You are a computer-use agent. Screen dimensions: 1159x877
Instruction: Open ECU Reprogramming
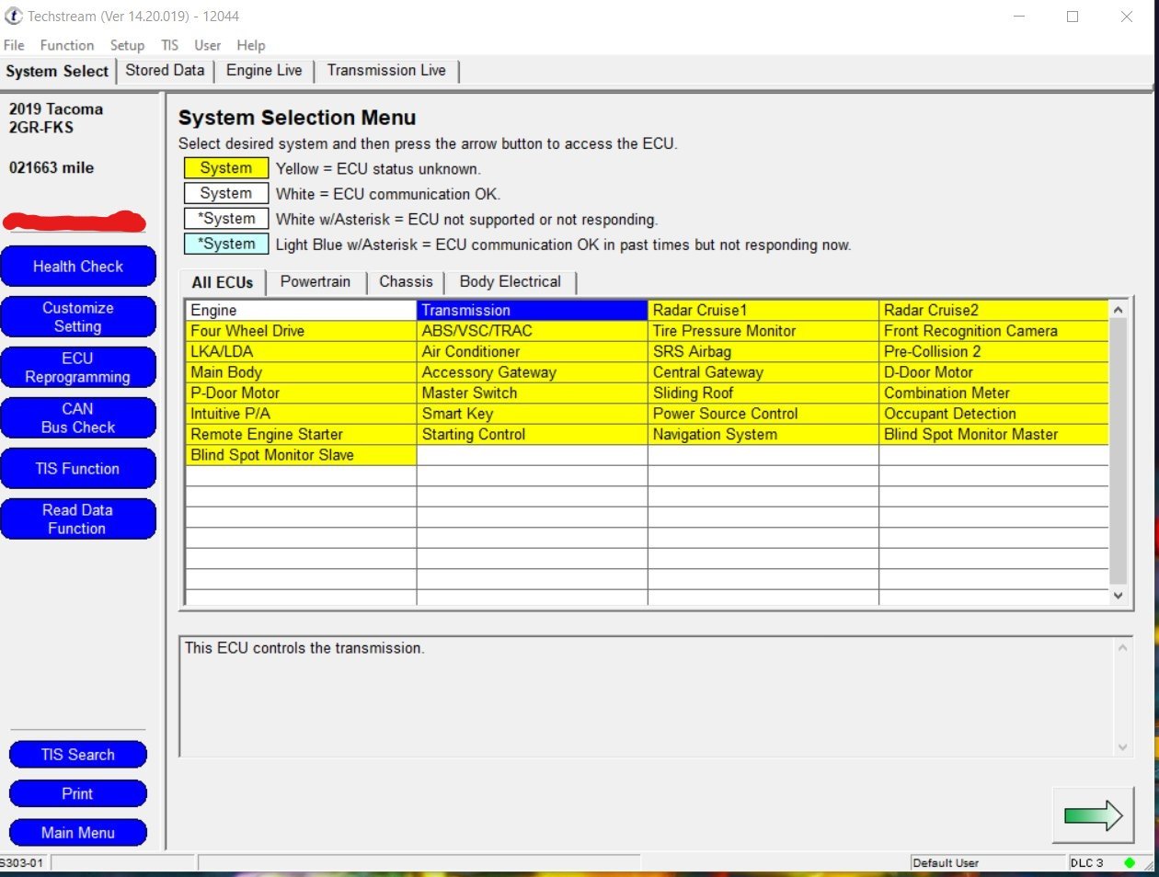[78, 368]
